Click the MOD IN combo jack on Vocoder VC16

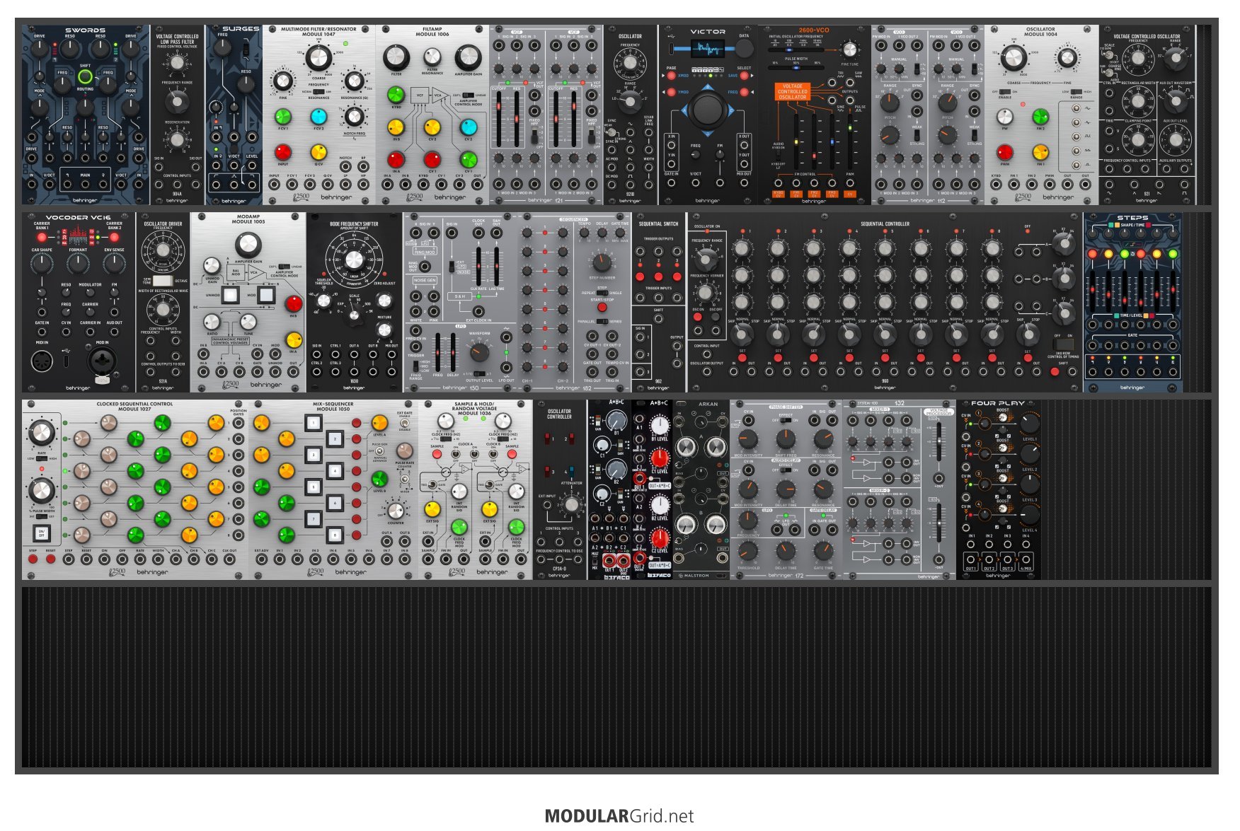coord(101,361)
